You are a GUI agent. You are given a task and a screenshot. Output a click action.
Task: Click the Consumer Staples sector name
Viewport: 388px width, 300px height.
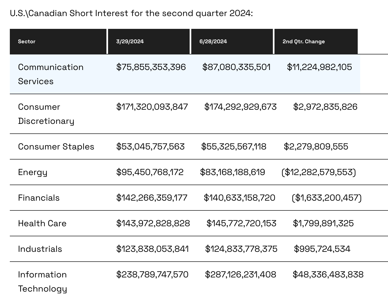(x=56, y=147)
